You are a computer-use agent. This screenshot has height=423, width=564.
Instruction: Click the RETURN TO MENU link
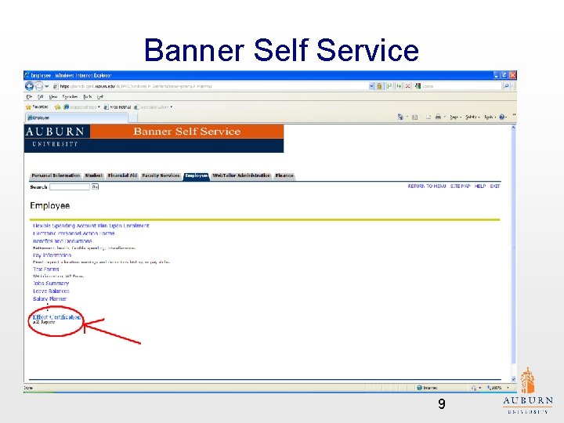pyautogui.click(x=427, y=186)
